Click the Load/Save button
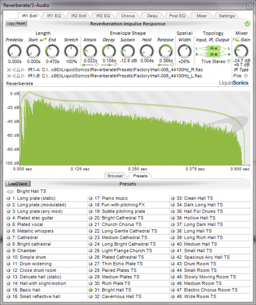The height and width of the screenshot is (305, 256). [x=17, y=184]
